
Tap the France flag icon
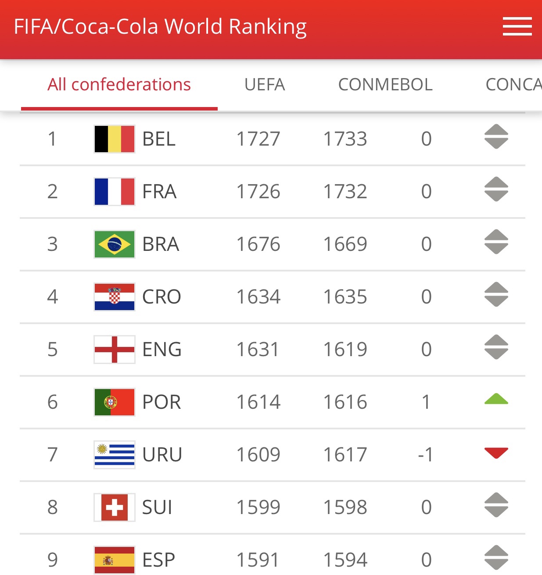click(x=115, y=192)
